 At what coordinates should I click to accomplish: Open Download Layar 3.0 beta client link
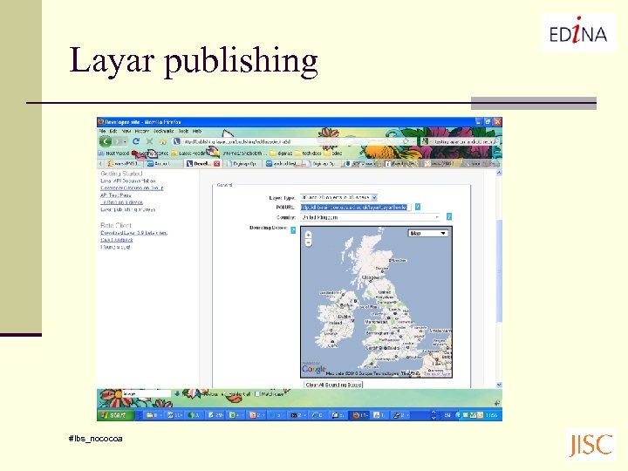[x=133, y=233]
